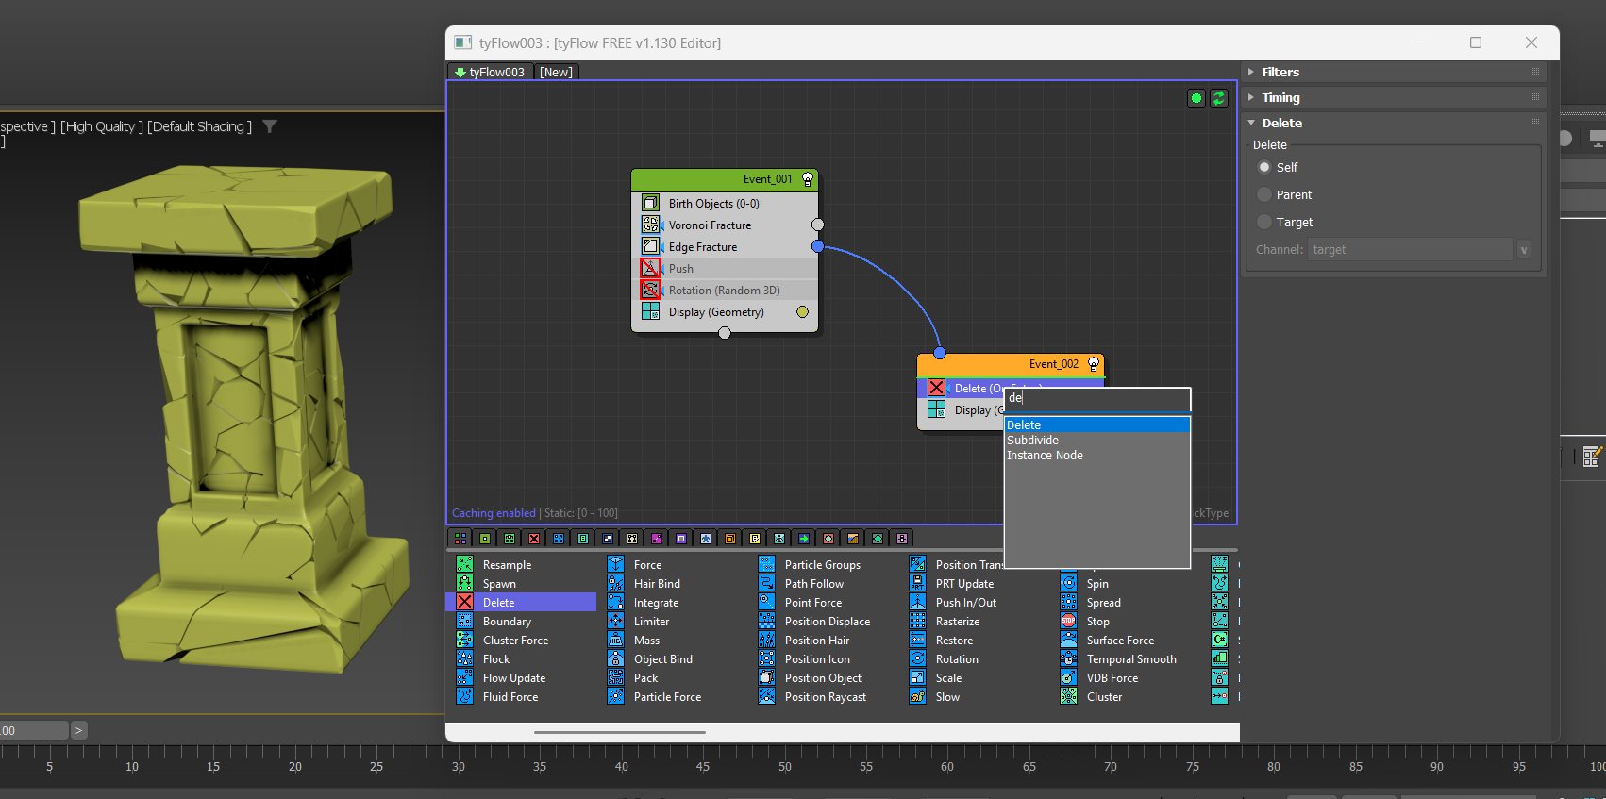Choose the Parent delete option
This screenshot has width=1606, height=799.
tap(1264, 194)
